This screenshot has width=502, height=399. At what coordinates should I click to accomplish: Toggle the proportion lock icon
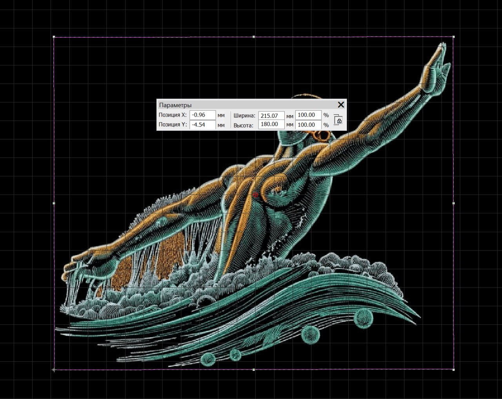pos(338,120)
